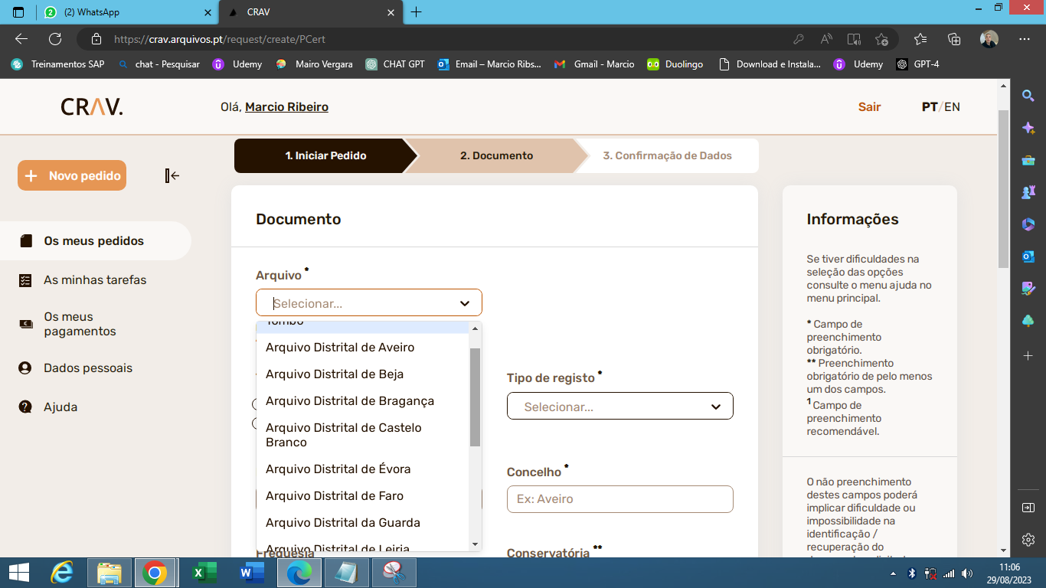Viewport: 1046px width, 588px height.
Task: Go to step 3. Confirmação de Dados
Action: (667, 155)
